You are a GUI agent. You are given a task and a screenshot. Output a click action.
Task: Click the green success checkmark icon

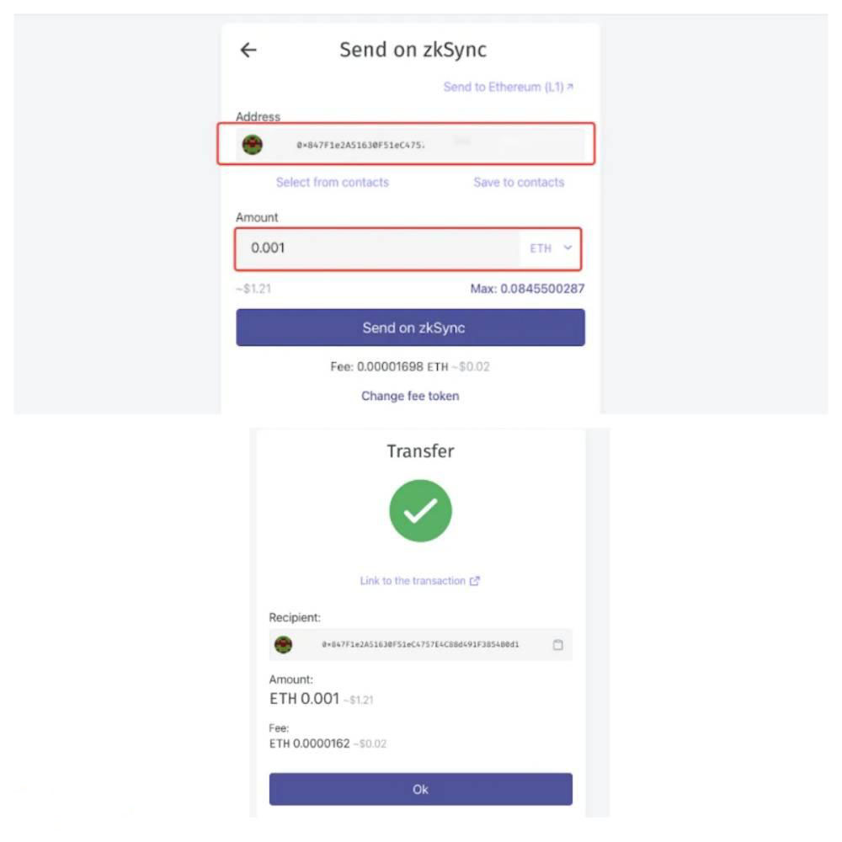420,511
